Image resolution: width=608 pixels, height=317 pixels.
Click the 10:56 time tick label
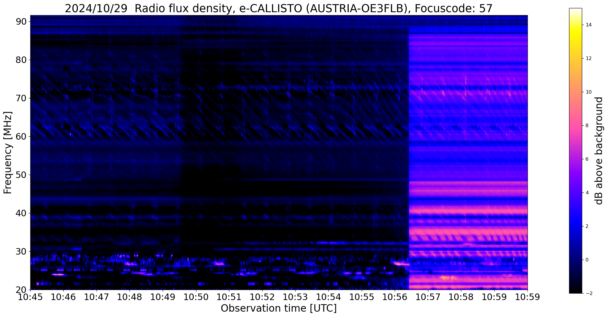[395, 297]
